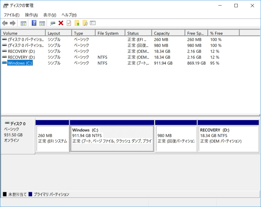Screen dimensions: 261x207
Task: Click the black 未割り当て legend swatch
Action: click(x=5, y=194)
